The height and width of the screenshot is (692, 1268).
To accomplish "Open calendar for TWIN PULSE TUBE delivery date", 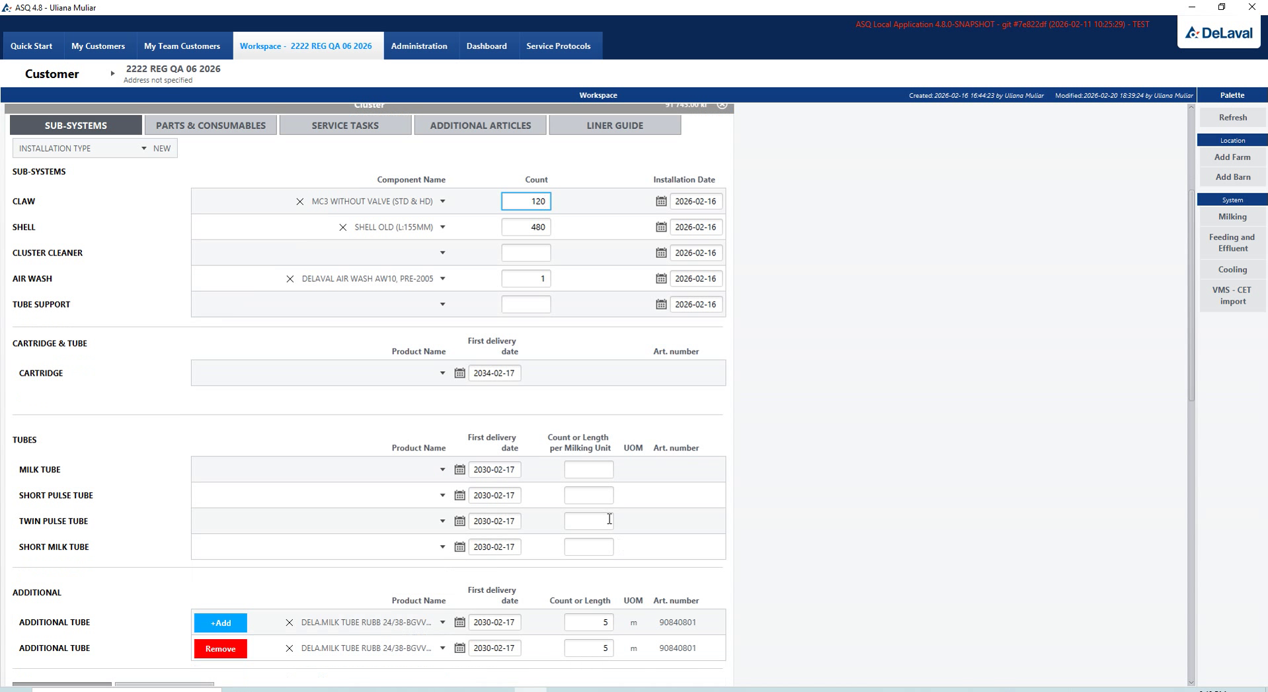I will pos(459,521).
